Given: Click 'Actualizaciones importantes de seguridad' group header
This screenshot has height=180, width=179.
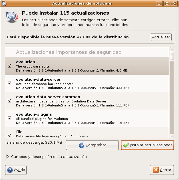Looking at the screenshot, I should 69,52.
